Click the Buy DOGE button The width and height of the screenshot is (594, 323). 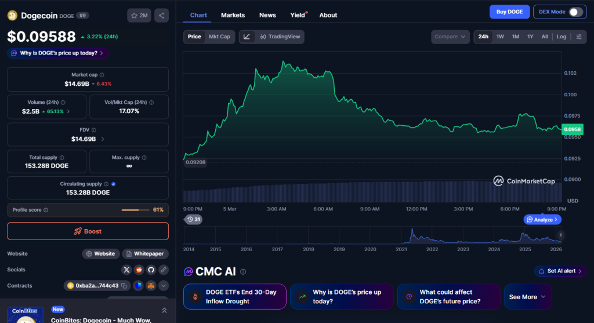tap(509, 12)
